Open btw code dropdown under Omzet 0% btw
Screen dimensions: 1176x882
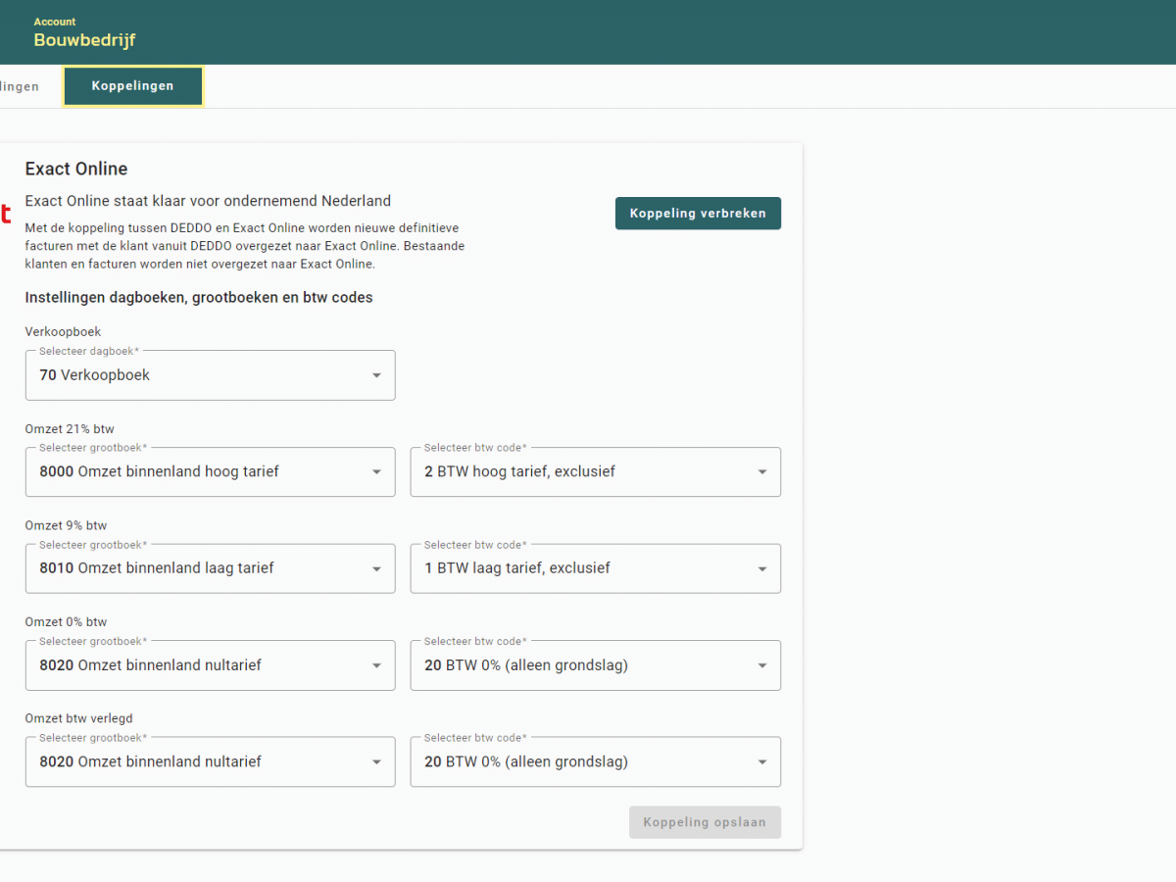pyautogui.click(x=595, y=665)
